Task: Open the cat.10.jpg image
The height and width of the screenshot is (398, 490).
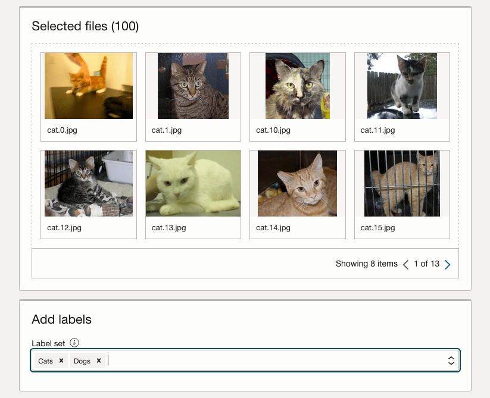Action: pos(297,86)
